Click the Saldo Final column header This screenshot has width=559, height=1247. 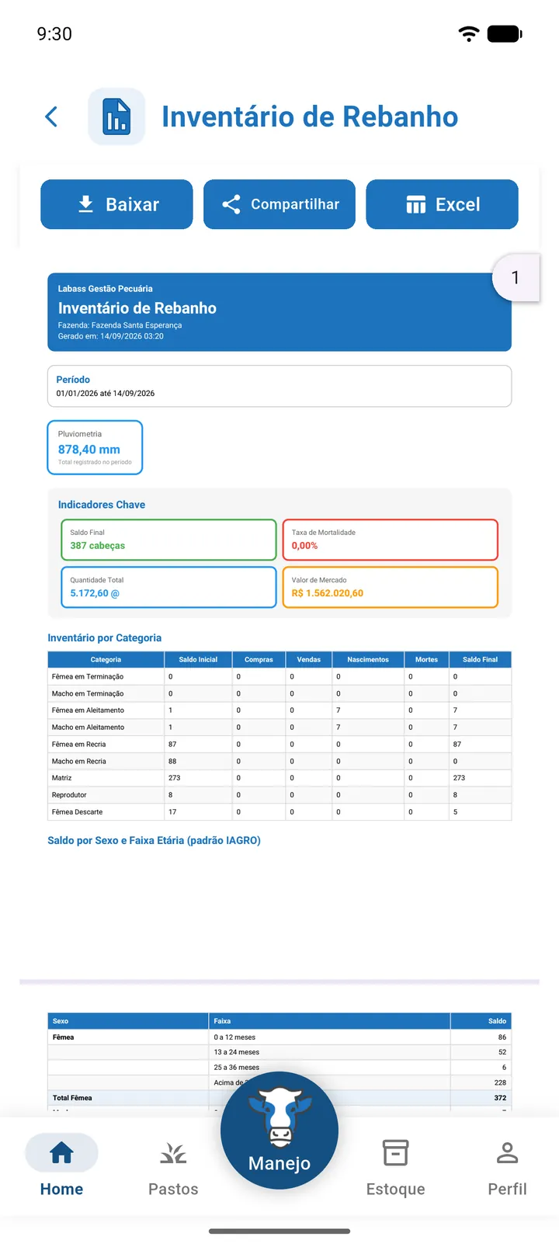480,659
